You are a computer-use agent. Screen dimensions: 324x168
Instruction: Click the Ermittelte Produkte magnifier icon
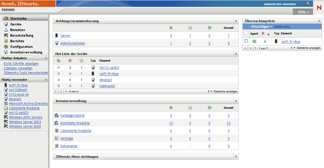tap(57, 123)
